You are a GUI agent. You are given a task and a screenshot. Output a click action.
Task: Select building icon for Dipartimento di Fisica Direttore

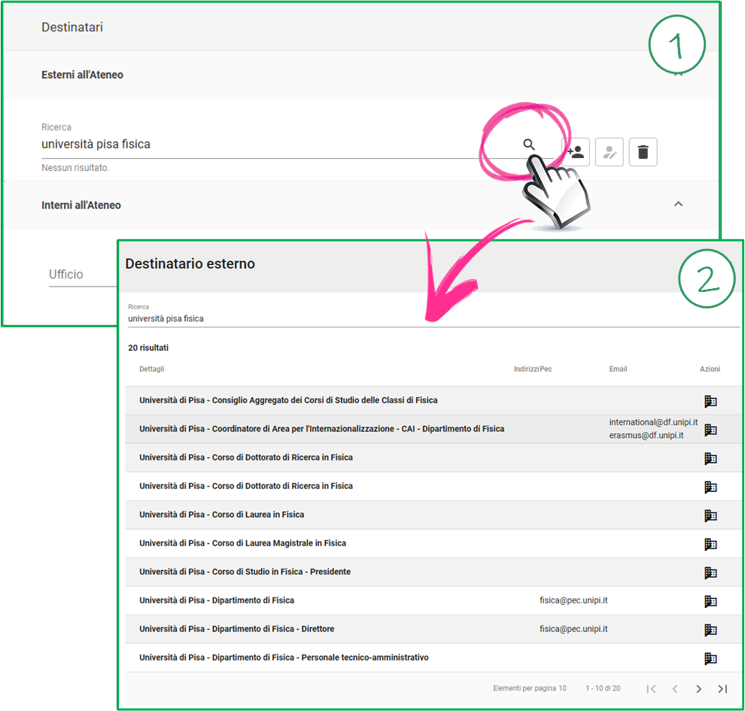[710, 630]
